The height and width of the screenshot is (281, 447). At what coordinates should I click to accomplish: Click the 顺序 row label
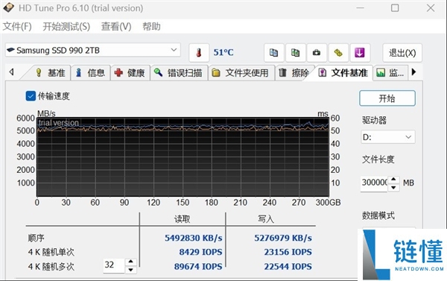pos(36,238)
